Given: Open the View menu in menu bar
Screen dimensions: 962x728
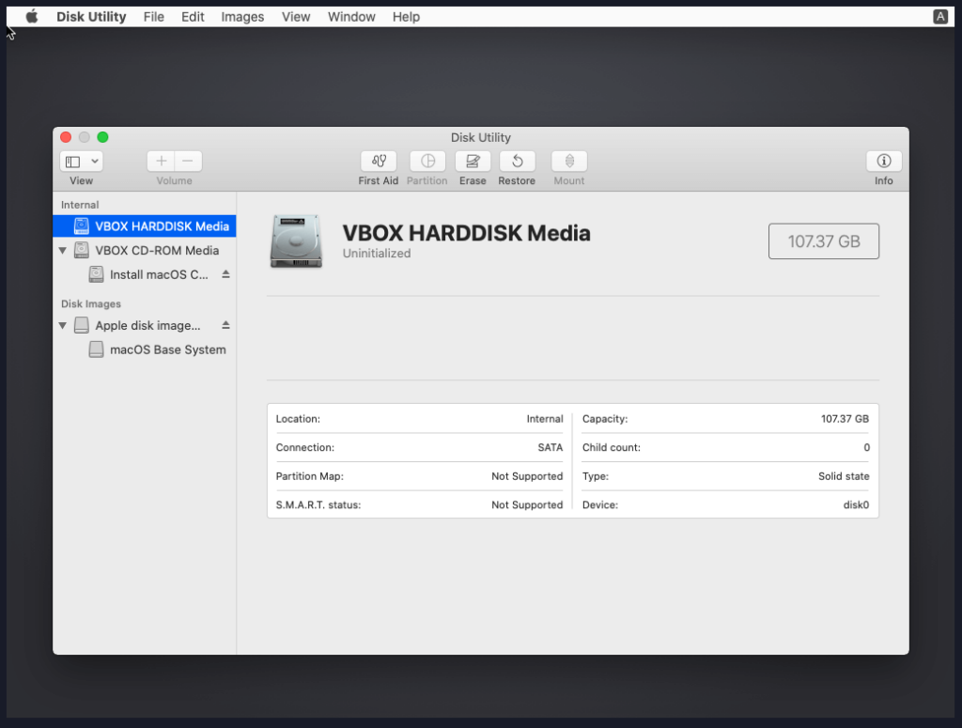Looking at the screenshot, I should 296,17.
